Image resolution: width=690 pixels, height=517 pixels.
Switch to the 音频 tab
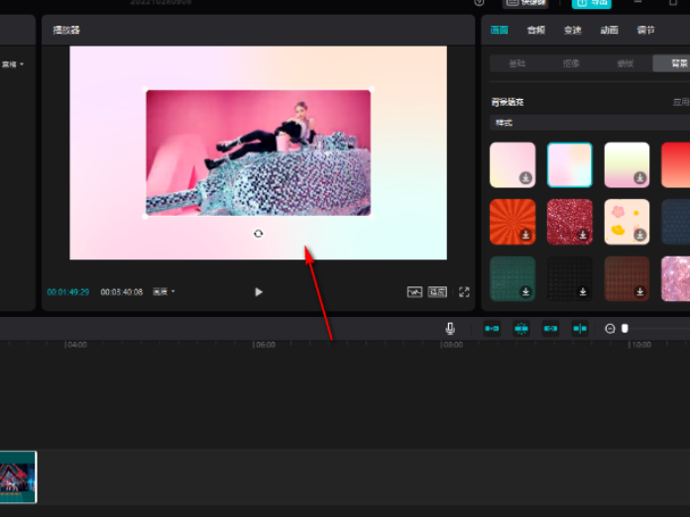point(536,30)
